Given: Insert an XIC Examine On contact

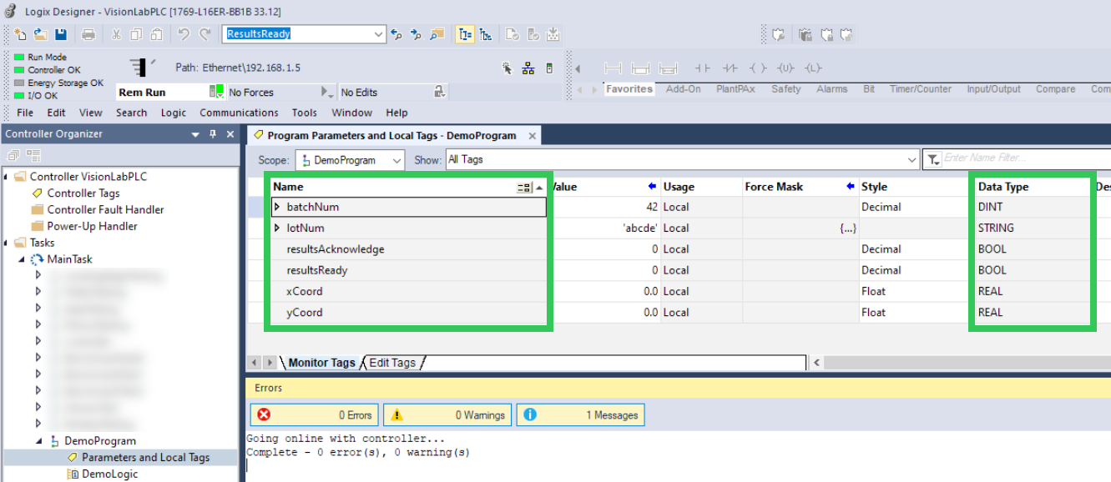Looking at the screenshot, I should (x=702, y=68).
